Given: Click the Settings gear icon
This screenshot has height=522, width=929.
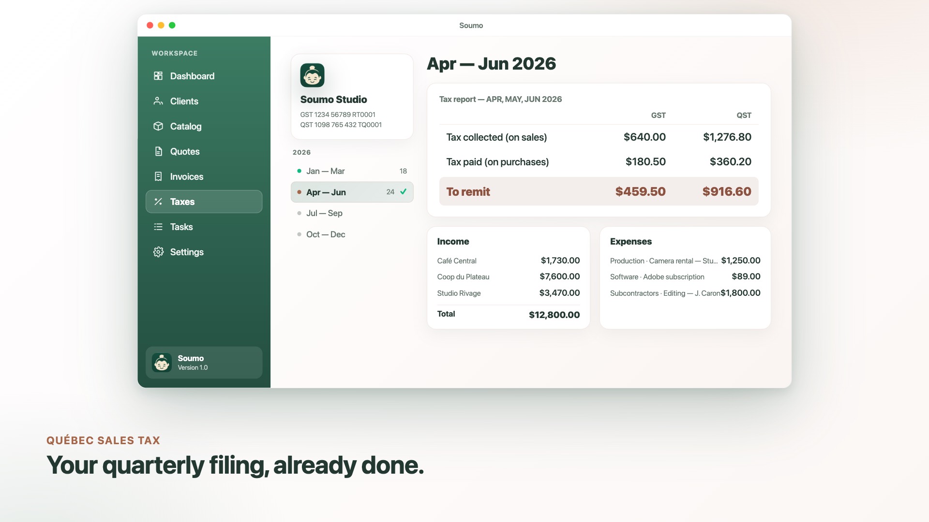Looking at the screenshot, I should tap(158, 252).
